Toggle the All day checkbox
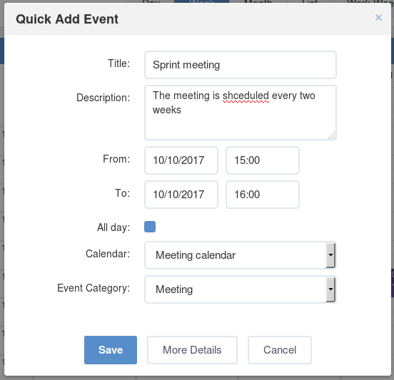 [x=150, y=227]
